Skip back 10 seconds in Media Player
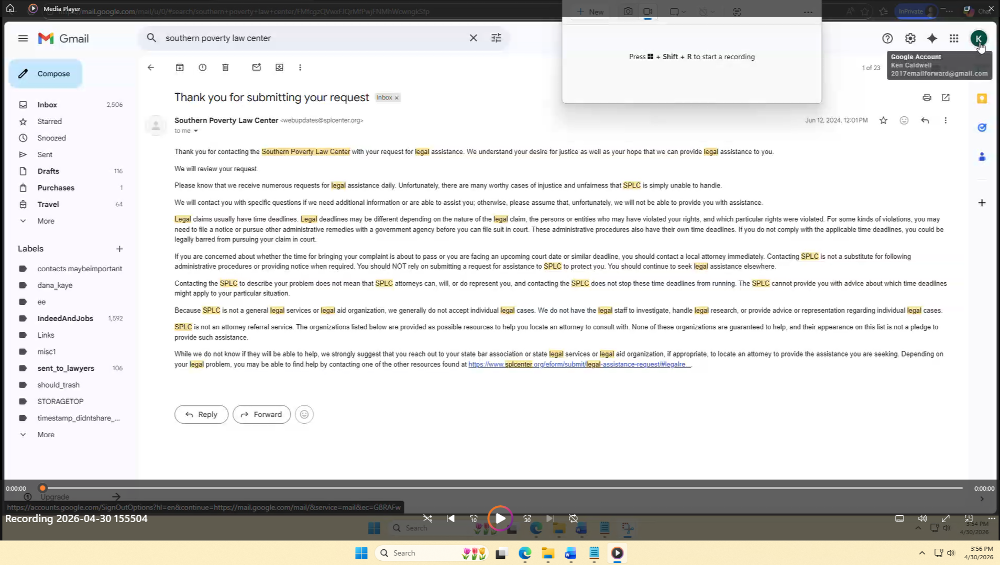The image size is (1000, 565). [474, 518]
